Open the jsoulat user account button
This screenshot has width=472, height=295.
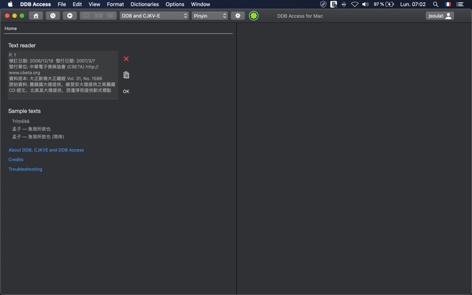440,16
